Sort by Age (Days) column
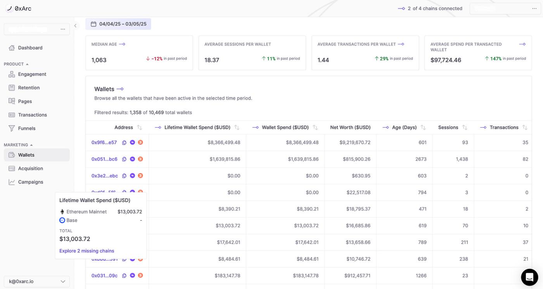543x289 pixels. point(423,127)
